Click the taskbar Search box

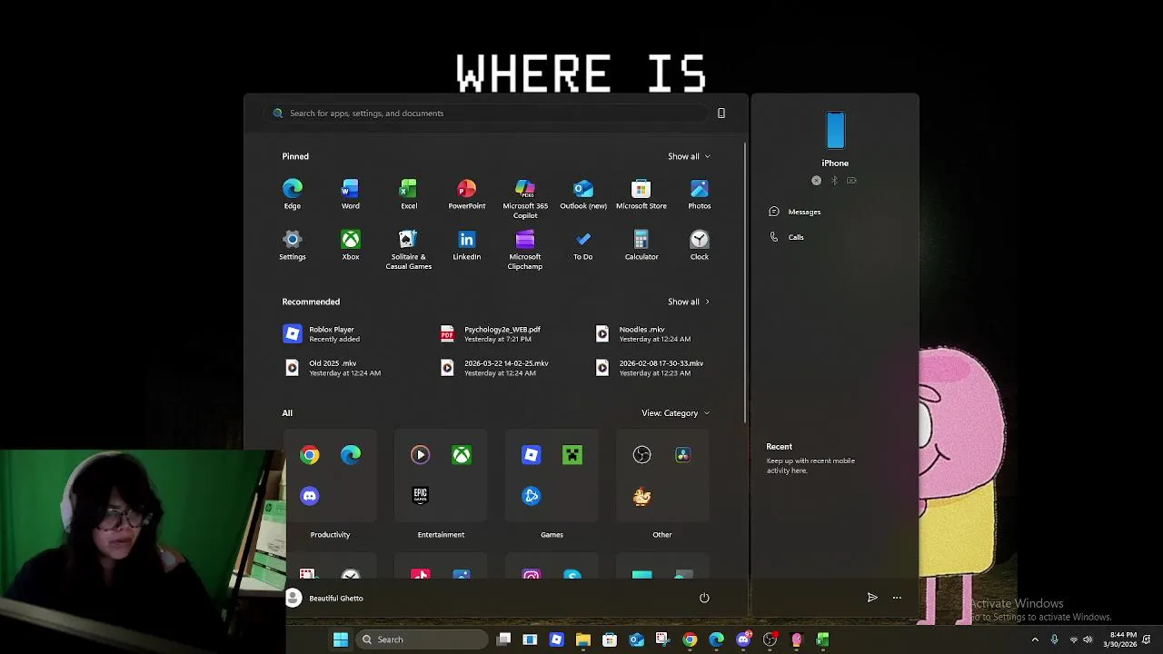pyautogui.click(x=421, y=639)
